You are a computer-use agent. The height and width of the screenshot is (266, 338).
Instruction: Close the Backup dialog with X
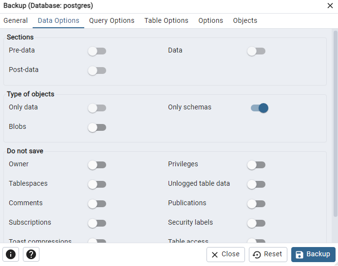[x=330, y=6]
